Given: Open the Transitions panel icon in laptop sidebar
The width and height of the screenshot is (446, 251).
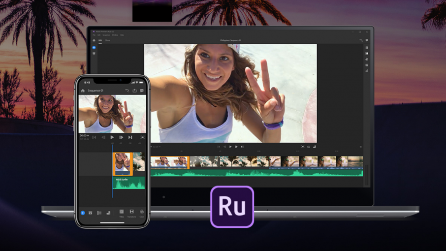Looking at the screenshot, I should (x=367, y=54).
